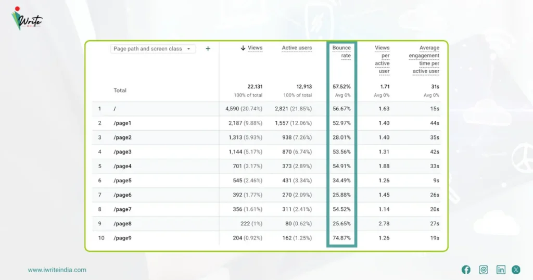The image size is (533, 280).
Task: Sort by the Bounce rate column header
Action: pyautogui.click(x=341, y=52)
